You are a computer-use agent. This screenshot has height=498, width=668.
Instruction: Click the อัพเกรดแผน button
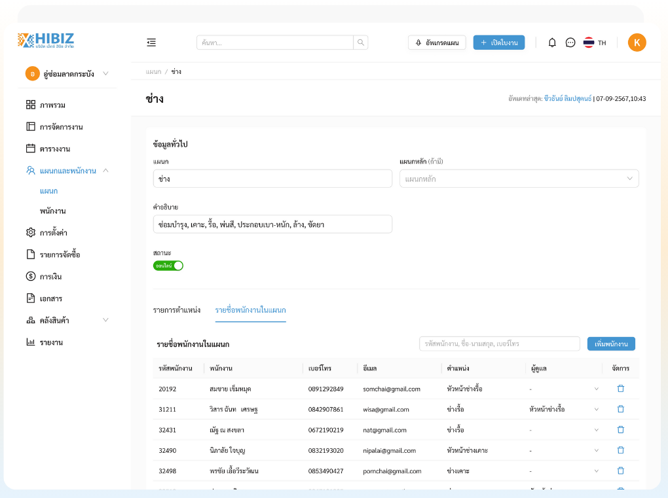point(437,43)
